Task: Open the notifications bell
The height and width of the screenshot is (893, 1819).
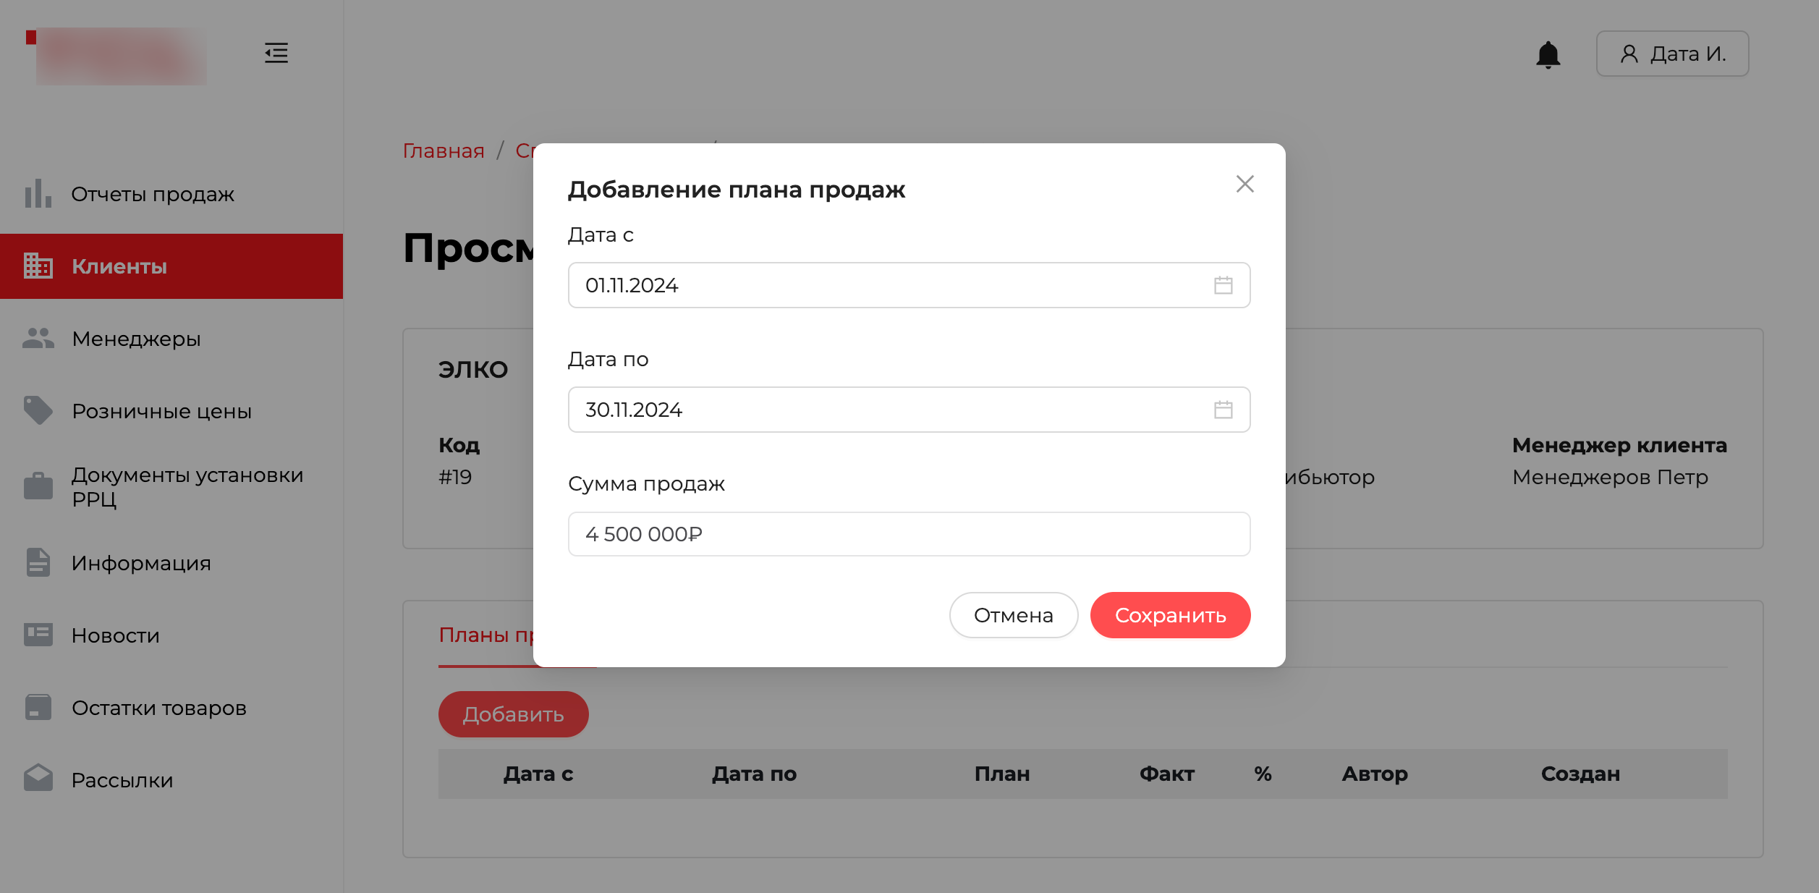Action: point(1548,54)
